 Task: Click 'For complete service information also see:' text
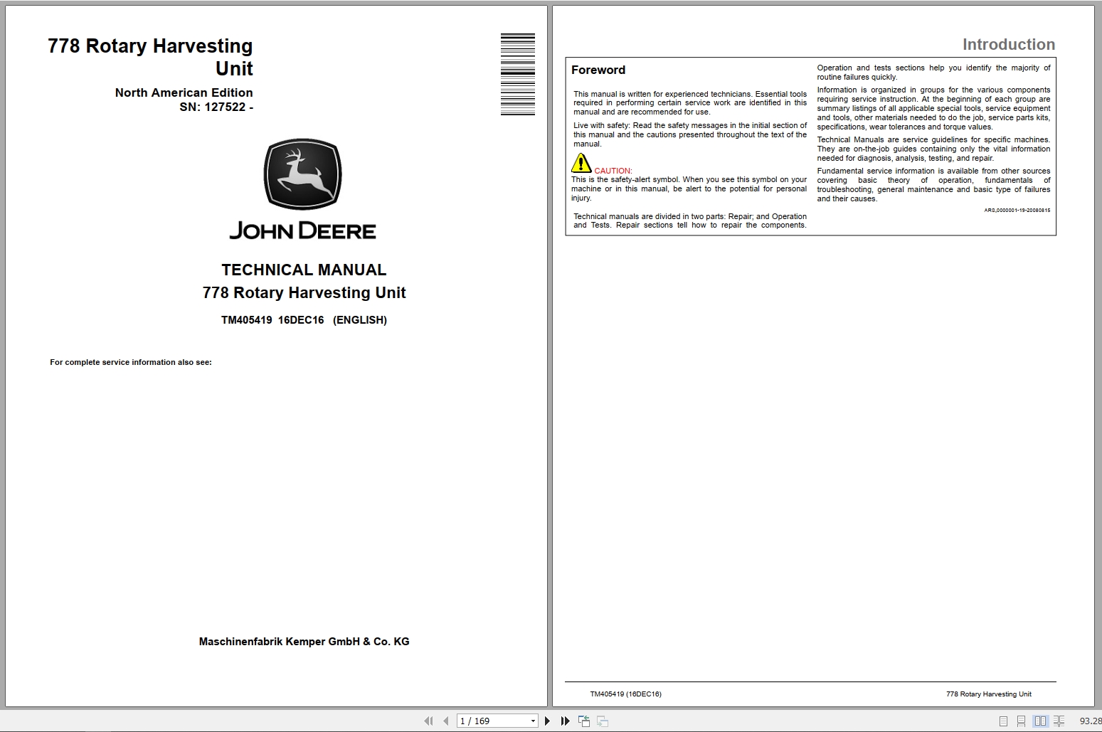[131, 362]
